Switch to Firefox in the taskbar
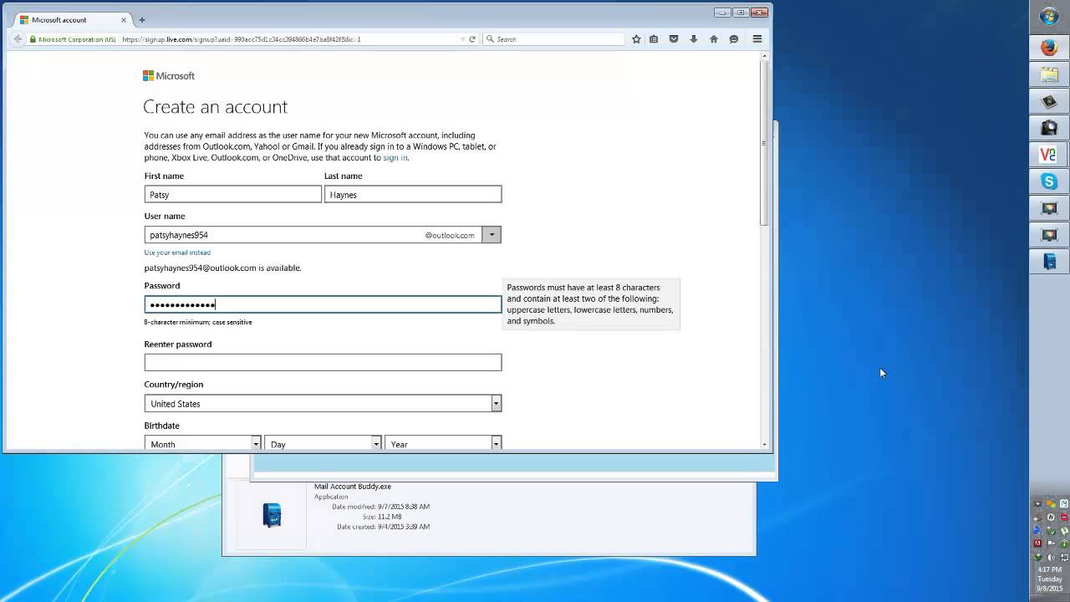This screenshot has width=1070, height=602. 1049,48
